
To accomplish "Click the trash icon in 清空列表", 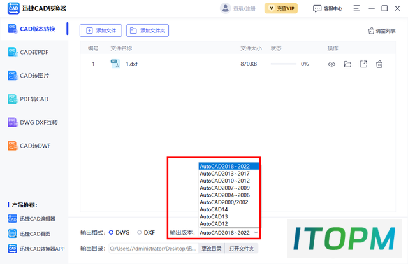I will (371, 31).
